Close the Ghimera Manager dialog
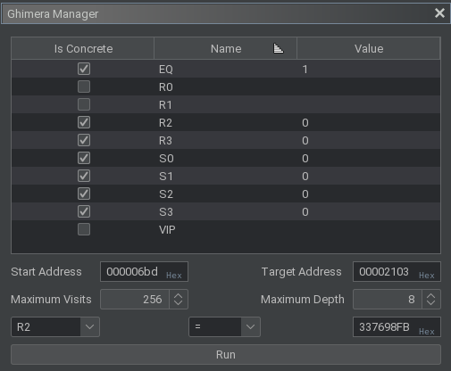 [439, 13]
